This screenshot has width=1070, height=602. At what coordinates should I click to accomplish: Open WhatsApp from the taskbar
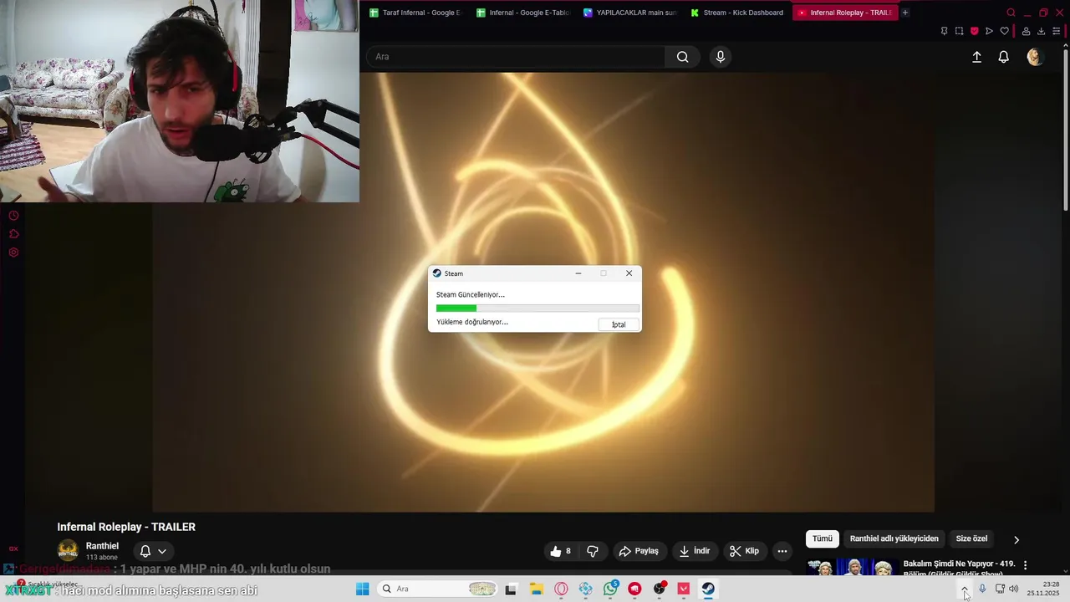pyautogui.click(x=610, y=589)
